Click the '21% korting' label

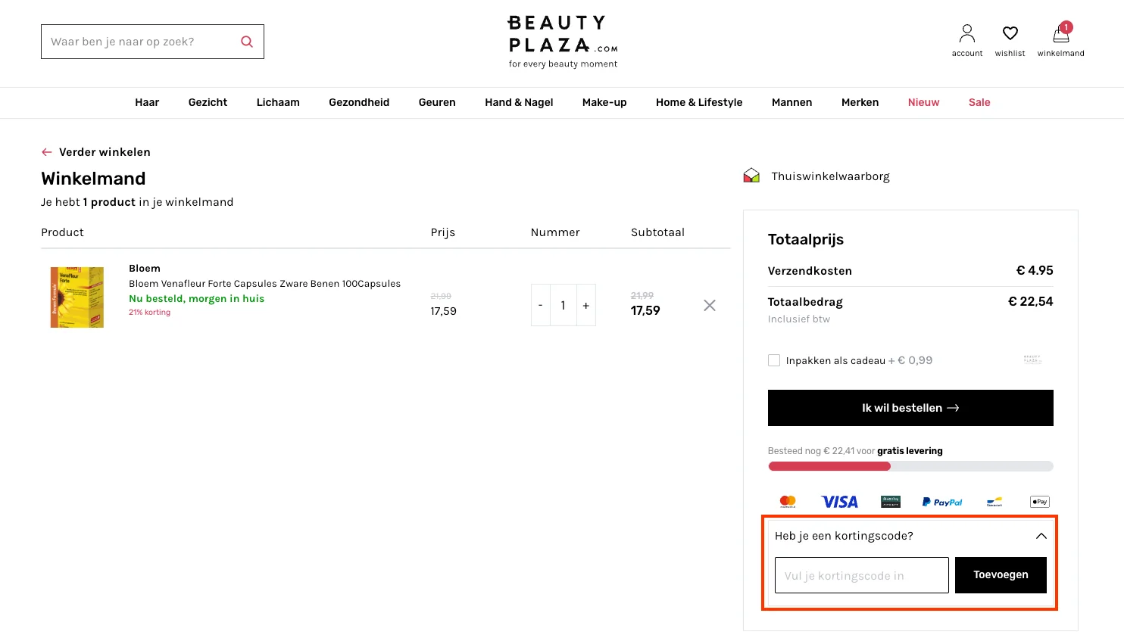tap(149, 312)
